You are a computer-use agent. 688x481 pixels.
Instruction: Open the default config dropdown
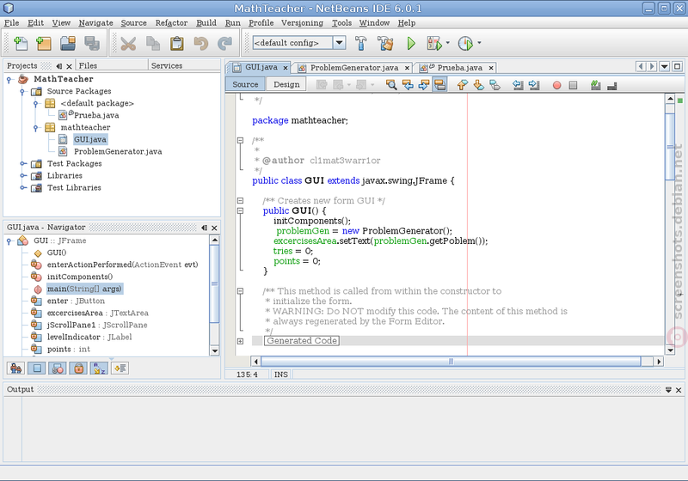click(x=339, y=42)
